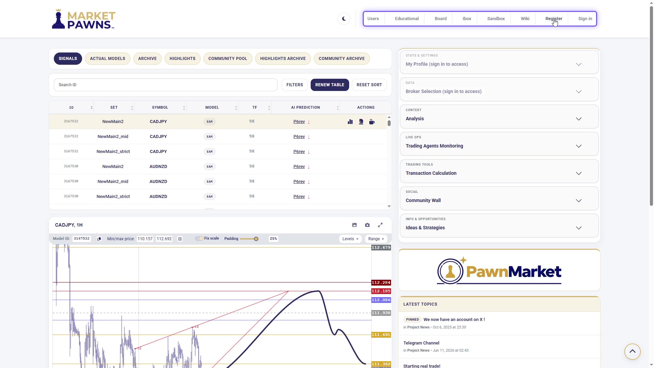Sort by TF column arrows
The width and height of the screenshot is (654, 368).
pyautogui.click(x=269, y=108)
